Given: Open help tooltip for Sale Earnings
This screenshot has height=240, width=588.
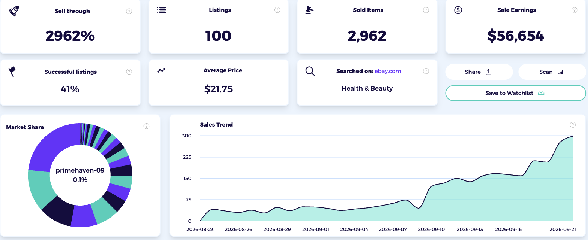Looking at the screenshot, I should pos(574,10).
